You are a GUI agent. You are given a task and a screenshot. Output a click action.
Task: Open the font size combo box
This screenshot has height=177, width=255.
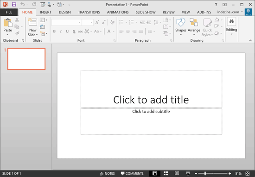point(88,22)
